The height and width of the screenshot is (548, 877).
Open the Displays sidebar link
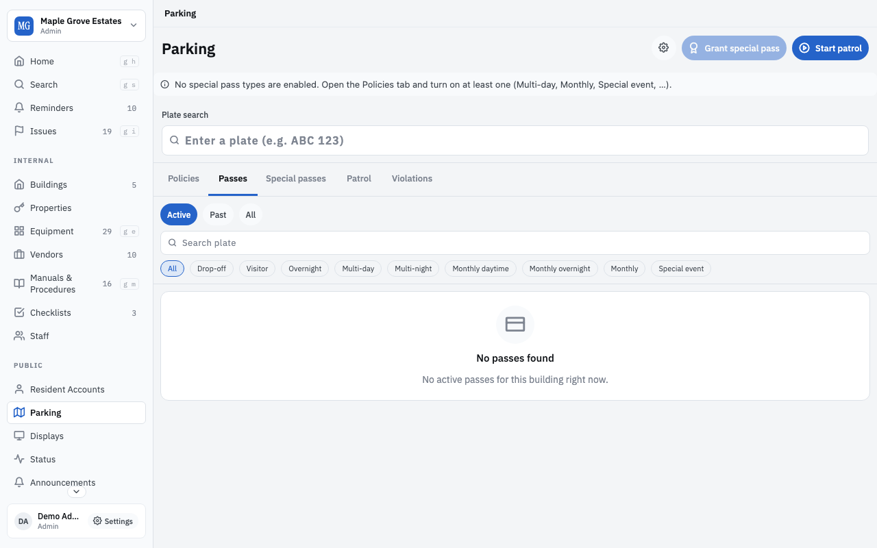[x=76, y=436]
